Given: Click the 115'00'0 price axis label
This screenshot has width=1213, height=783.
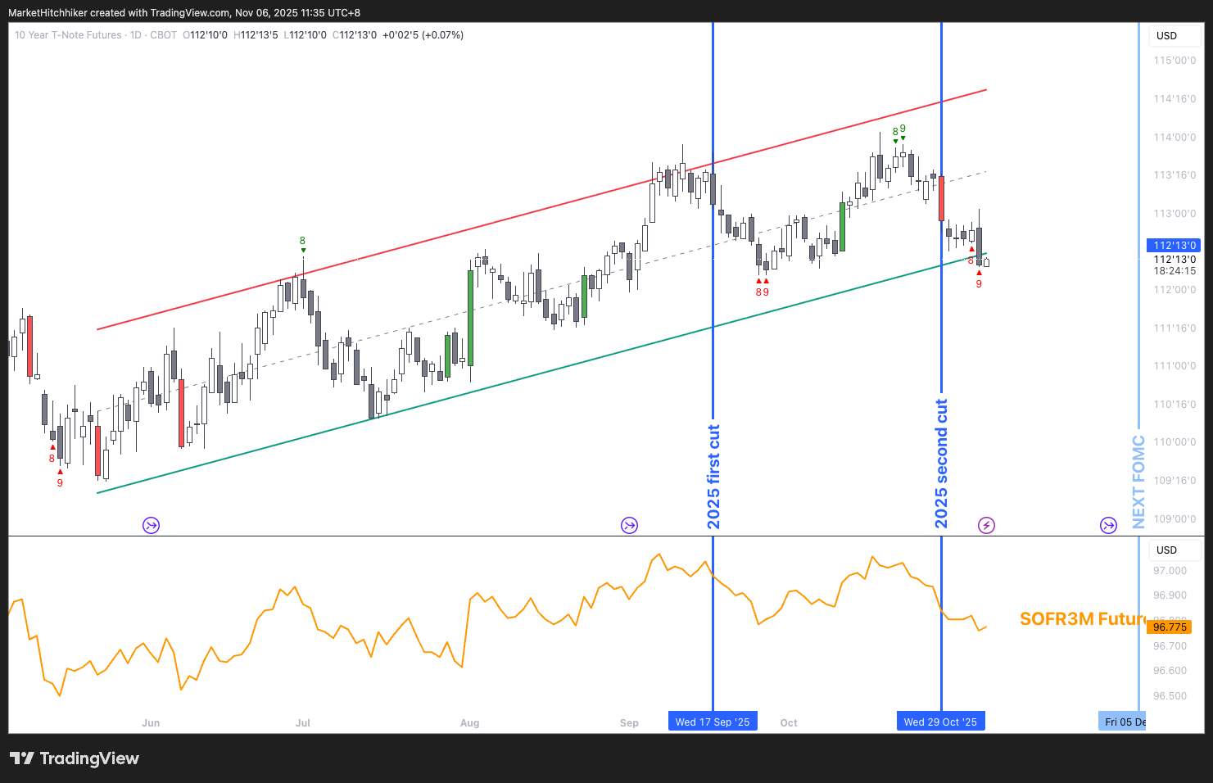Looking at the screenshot, I should tap(1175, 61).
